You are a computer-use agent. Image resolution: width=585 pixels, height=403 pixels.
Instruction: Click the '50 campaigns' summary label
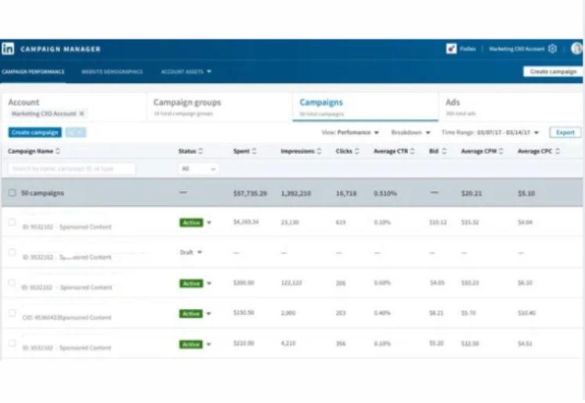(x=42, y=193)
